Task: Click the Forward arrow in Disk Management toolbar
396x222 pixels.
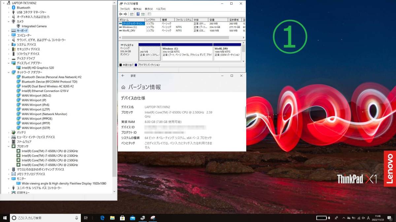Action: [x=125, y=14]
